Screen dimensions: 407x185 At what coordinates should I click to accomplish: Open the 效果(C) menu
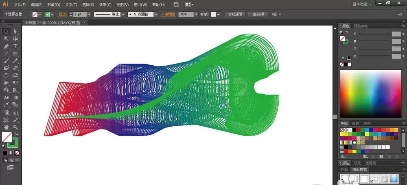(105, 4)
